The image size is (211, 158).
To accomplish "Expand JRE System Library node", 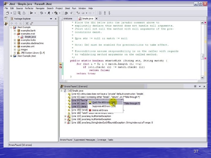I will pyautogui.click(x=15, y=53).
